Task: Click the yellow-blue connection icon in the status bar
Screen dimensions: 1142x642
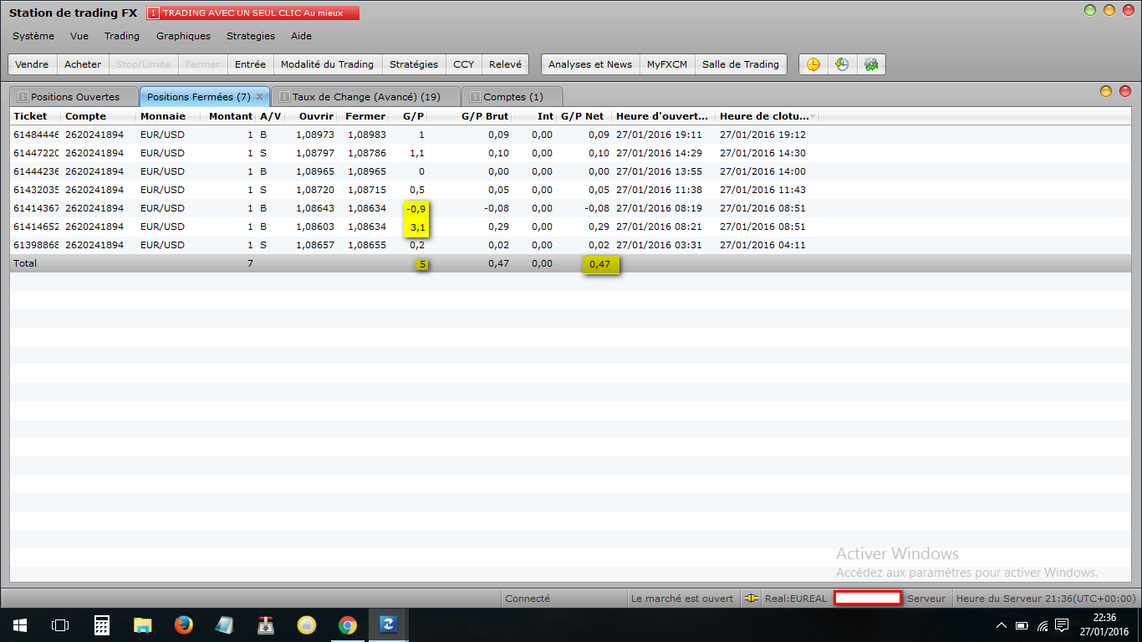Action: tap(752, 598)
